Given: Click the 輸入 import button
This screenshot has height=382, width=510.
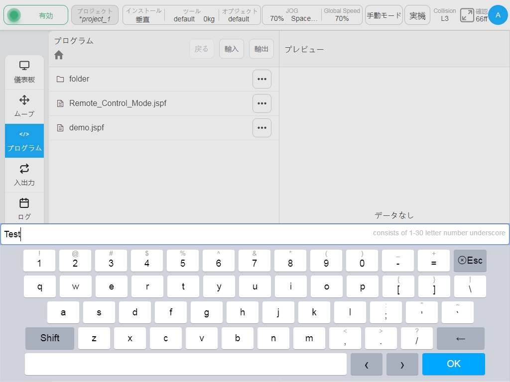Looking at the screenshot, I should (232, 49).
